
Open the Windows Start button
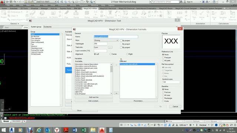click(3, 130)
